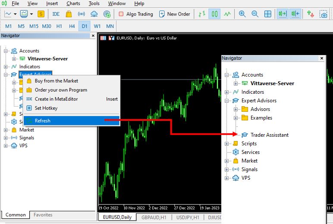Viewport: 333px width, 224px height.
Task: Expand Scripts node in right Navigator
Action: [226, 144]
